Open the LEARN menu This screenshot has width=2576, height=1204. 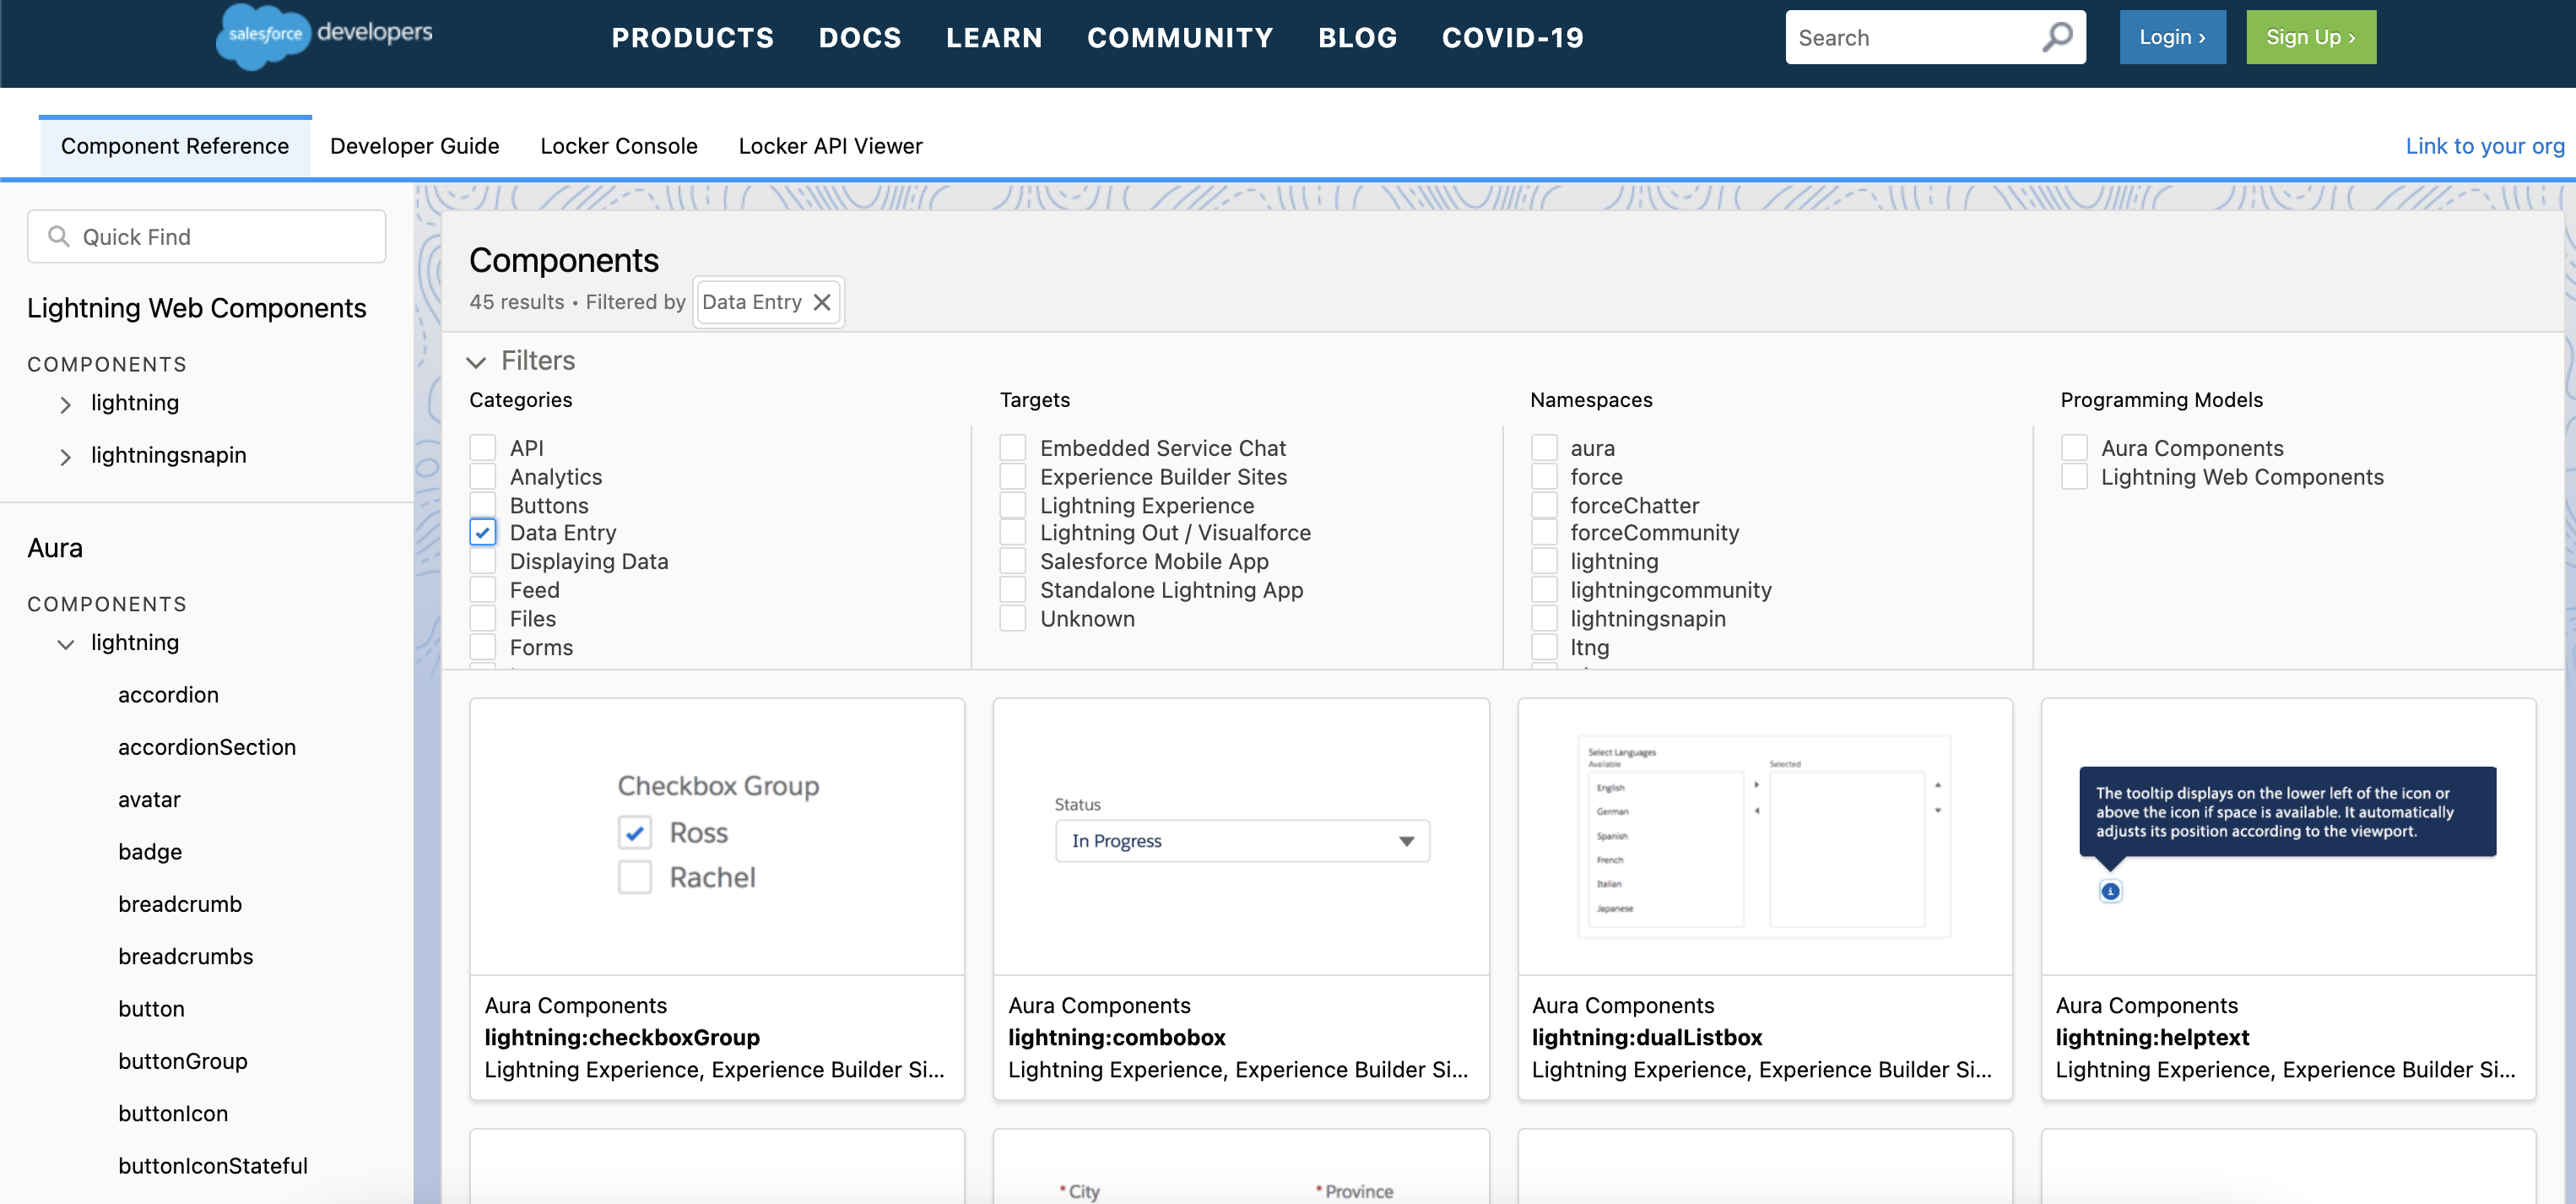tap(994, 38)
